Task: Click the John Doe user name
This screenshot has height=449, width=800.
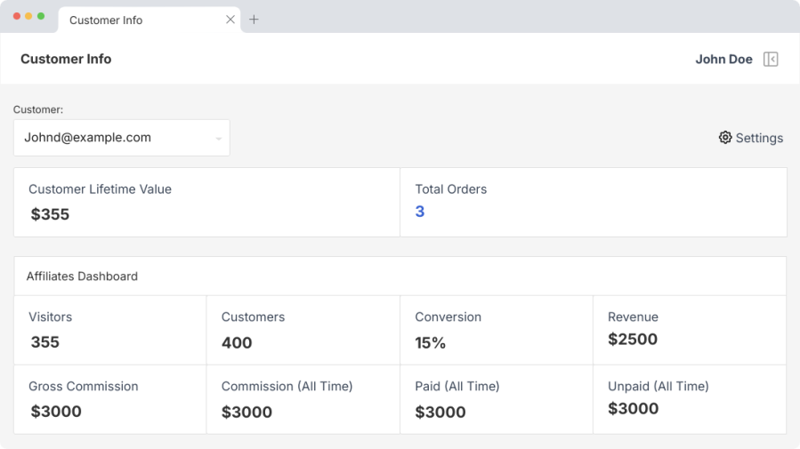Action: tap(723, 60)
